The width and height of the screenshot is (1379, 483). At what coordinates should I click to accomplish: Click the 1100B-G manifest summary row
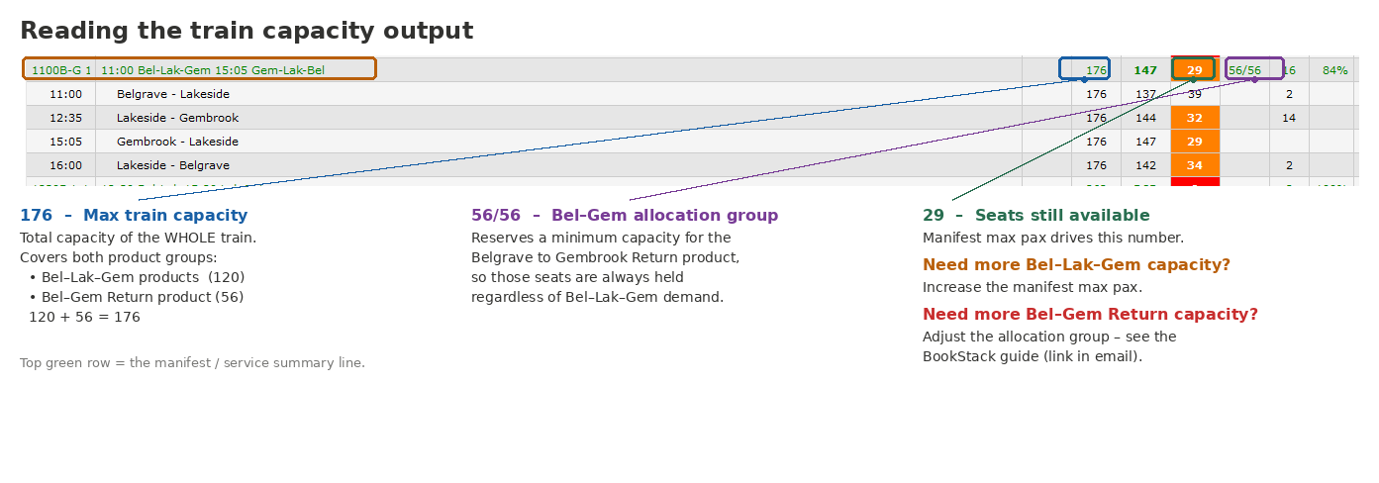point(692,69)
